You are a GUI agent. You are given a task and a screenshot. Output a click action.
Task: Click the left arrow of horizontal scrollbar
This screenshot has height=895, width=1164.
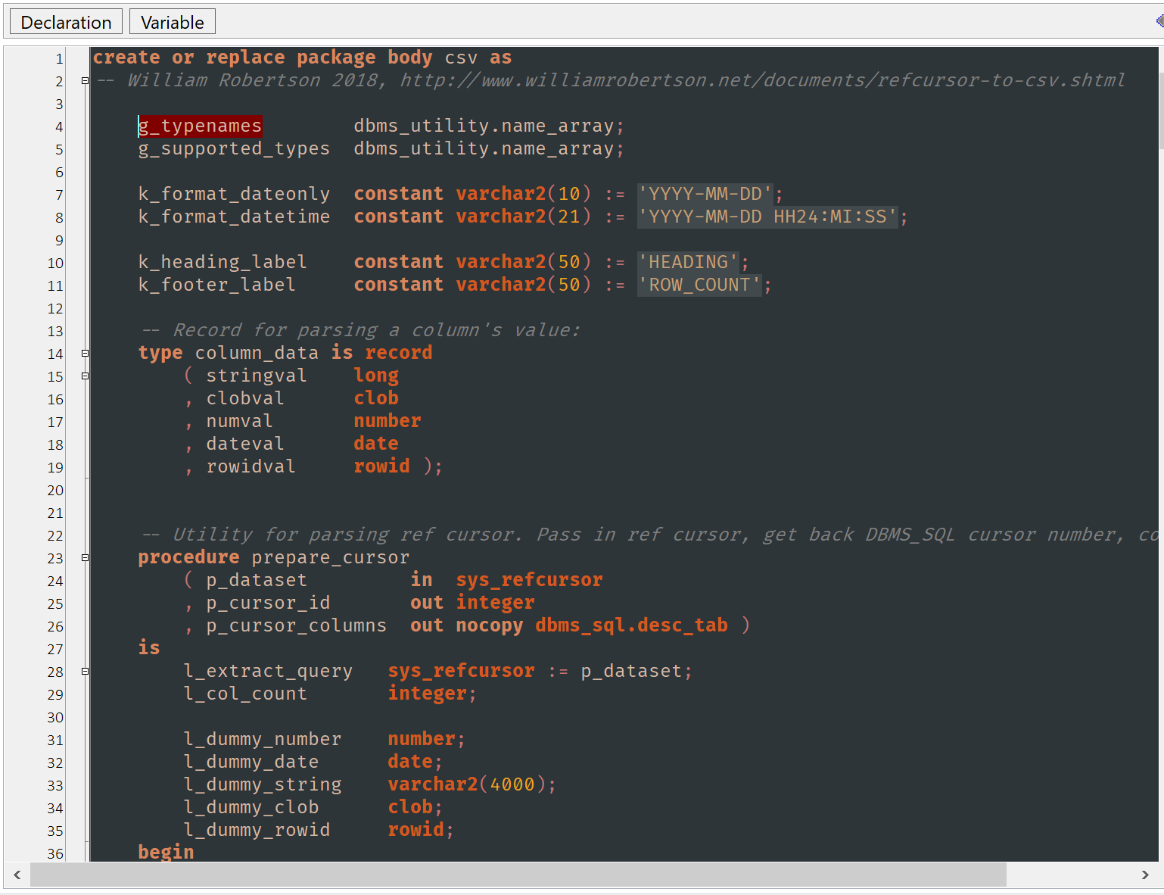point(17,875)
